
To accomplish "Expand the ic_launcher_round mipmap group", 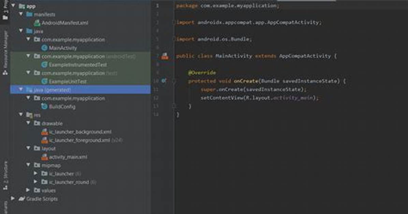I will click(35, 182).
